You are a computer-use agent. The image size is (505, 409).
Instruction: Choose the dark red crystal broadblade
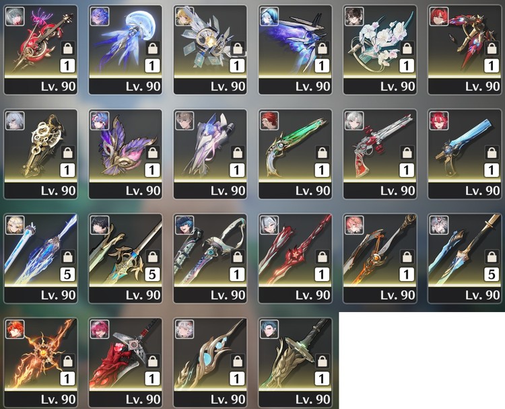tap(125, 363)
